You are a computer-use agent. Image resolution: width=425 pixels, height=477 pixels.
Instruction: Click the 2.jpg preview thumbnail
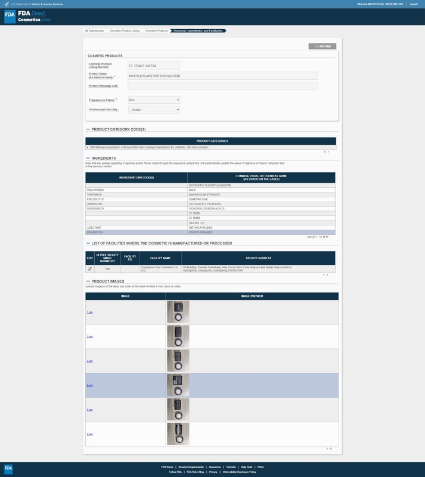pyautogui.click(x=178, y=433)
